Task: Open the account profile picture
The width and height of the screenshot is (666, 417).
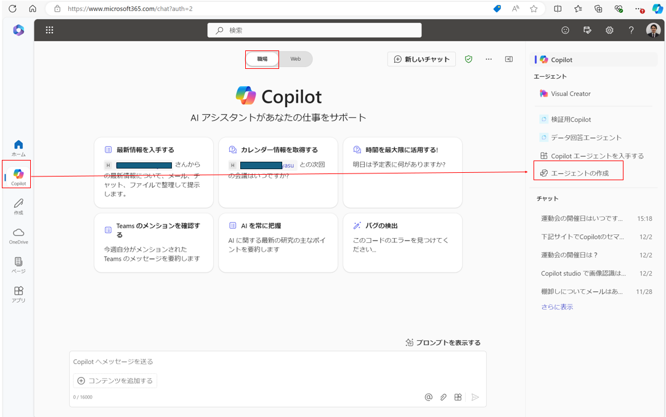Action: pos(653,30)
